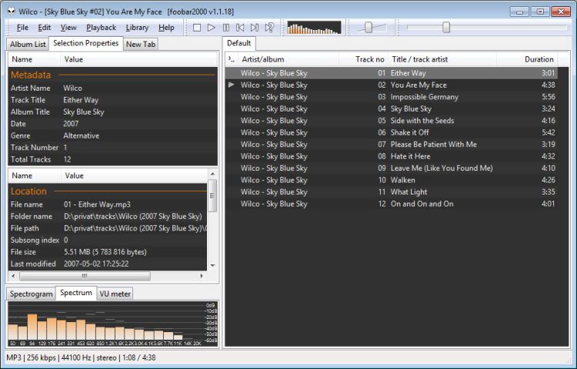Open the Playback menu

[x=101, y=28]
